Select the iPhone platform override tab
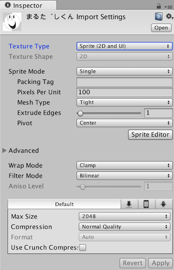Image resolution: width=174 pixels, height=270 pixels. pyautogui.click(x=147, y=204)
